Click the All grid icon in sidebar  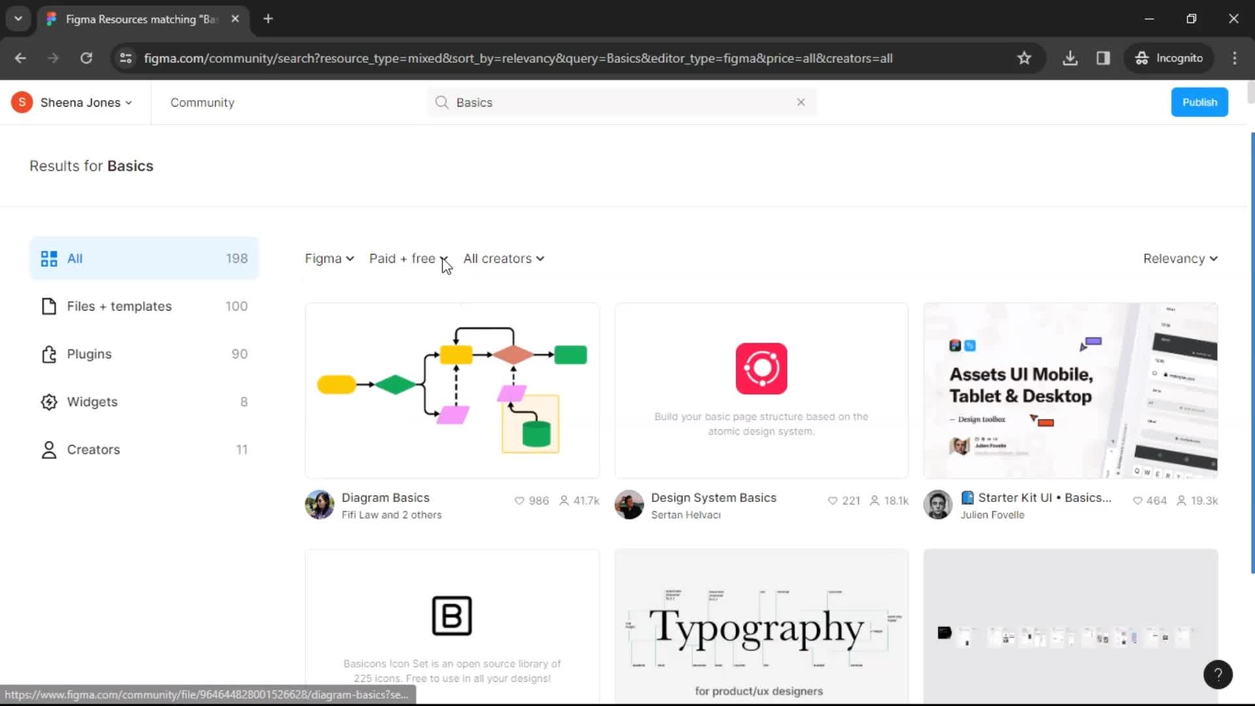coord(49,259)
